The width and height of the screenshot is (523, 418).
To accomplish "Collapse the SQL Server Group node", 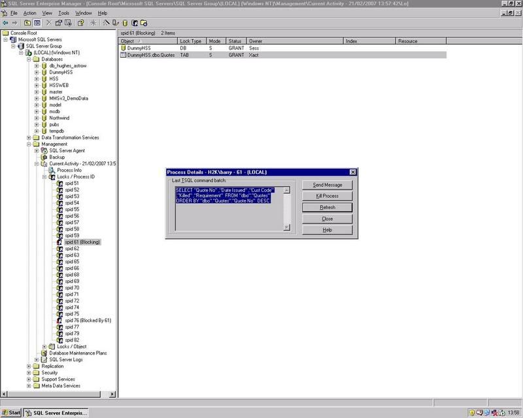I will tap(13, 46).
